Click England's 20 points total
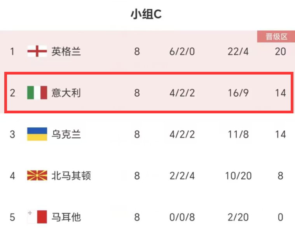 280,52
